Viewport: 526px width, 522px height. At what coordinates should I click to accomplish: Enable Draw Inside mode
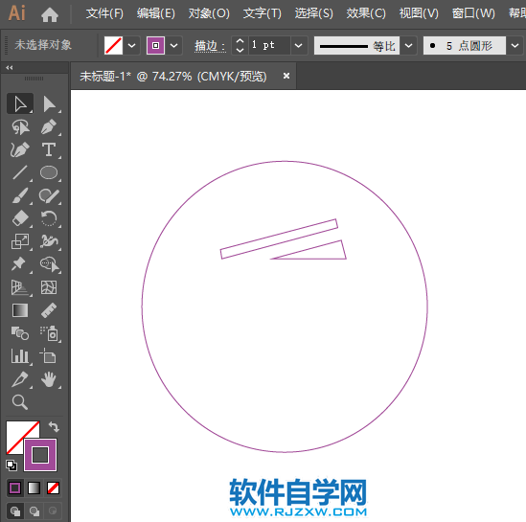pos(53,511)
